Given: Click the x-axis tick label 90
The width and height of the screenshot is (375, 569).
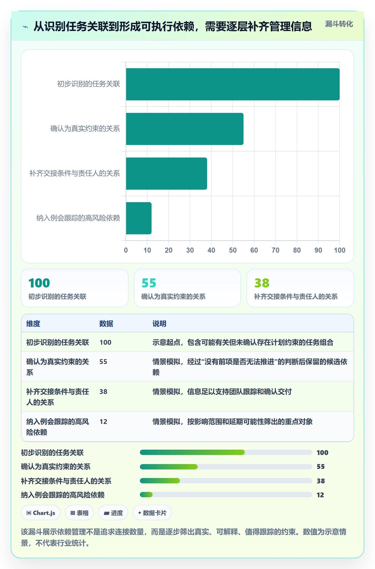Looking at the screenshot, I should tap(318, 250).
